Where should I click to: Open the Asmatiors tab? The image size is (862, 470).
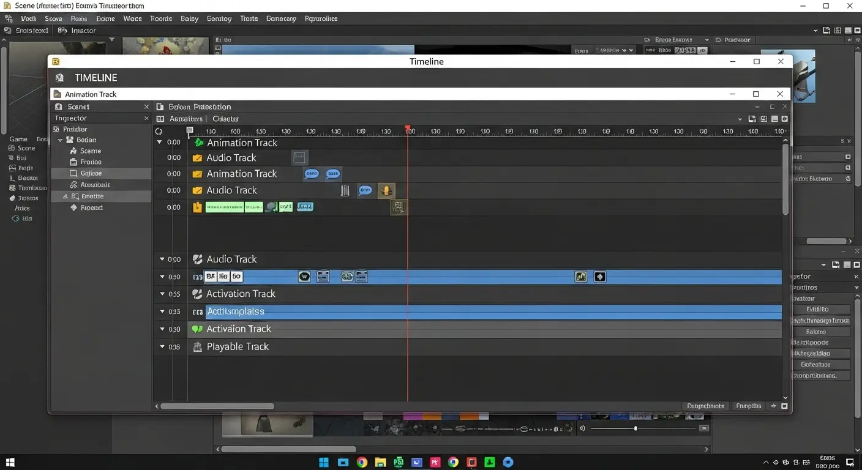185,119
